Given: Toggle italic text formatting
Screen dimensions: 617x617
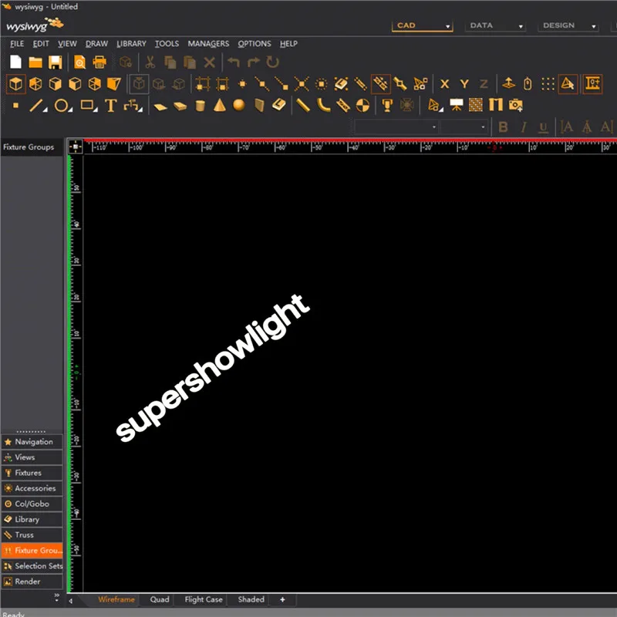Looking at the screenshot, I should pyautogui.click(x=524, y=127).
